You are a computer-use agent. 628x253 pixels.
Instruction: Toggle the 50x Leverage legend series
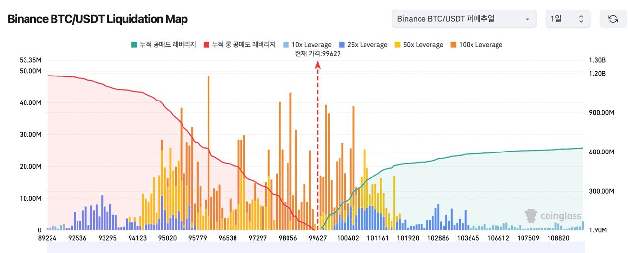[x=418, y=45]
